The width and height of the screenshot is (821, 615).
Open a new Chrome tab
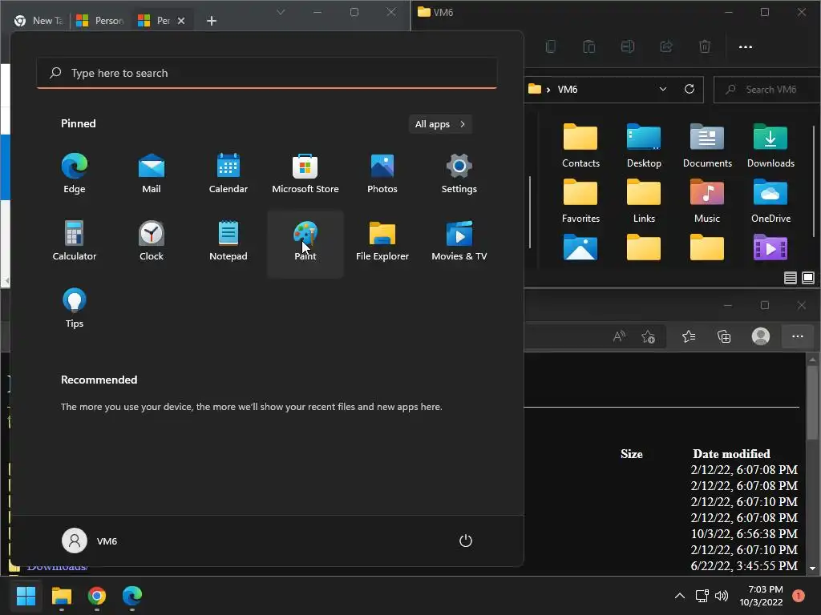(x=212, y=20)
